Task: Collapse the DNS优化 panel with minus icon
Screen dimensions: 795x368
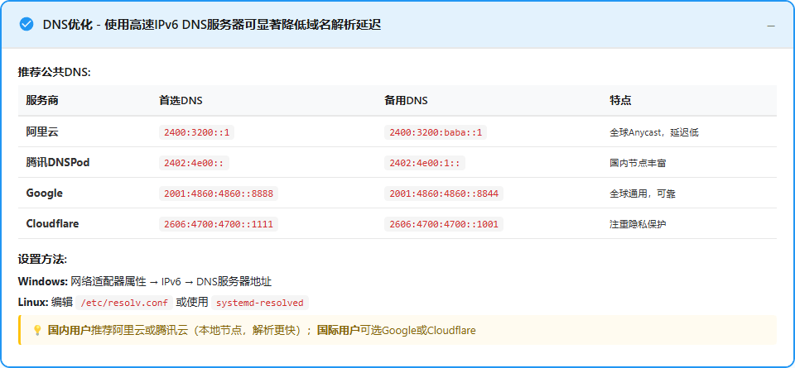Action: pos(771,26)
